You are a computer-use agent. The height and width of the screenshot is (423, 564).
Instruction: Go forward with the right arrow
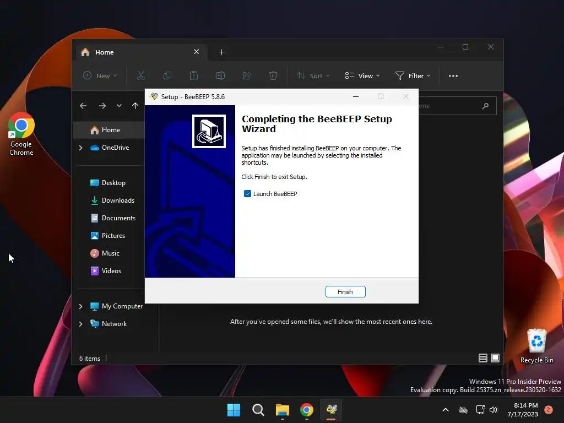(x=102, y=106)
